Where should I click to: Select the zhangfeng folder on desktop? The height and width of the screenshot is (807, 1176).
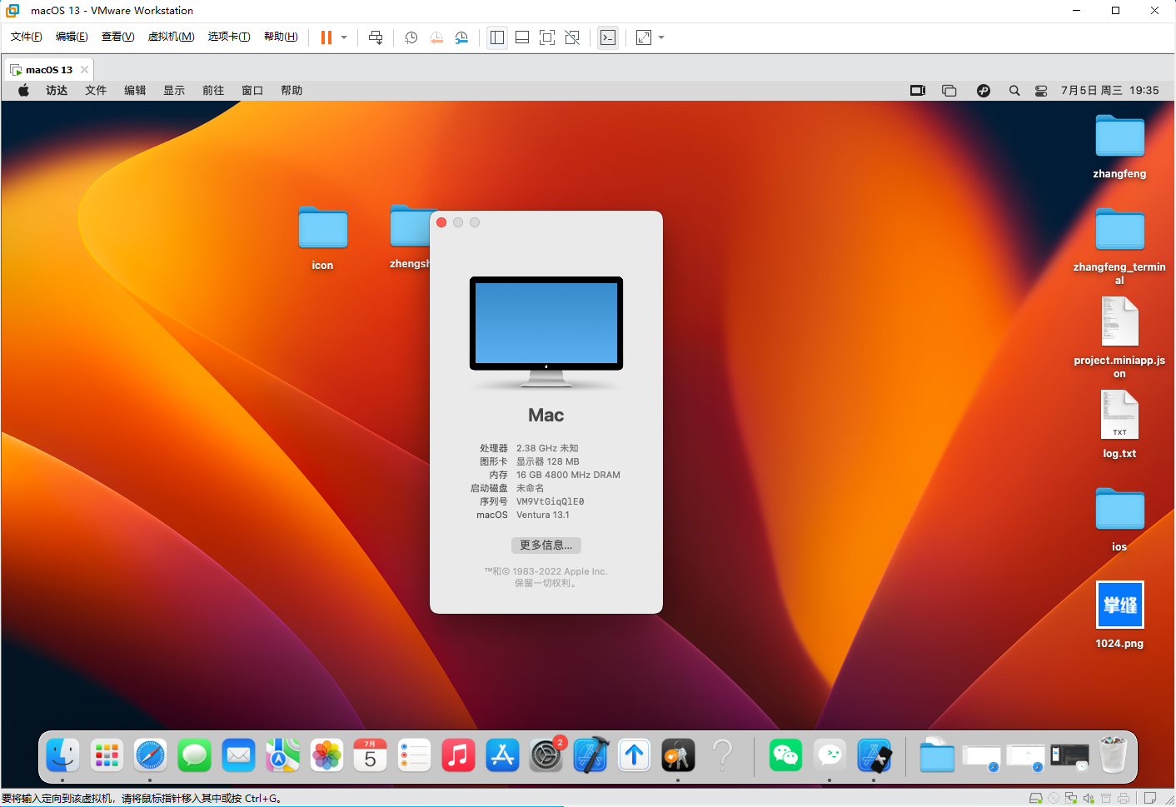click(1120, 136)
